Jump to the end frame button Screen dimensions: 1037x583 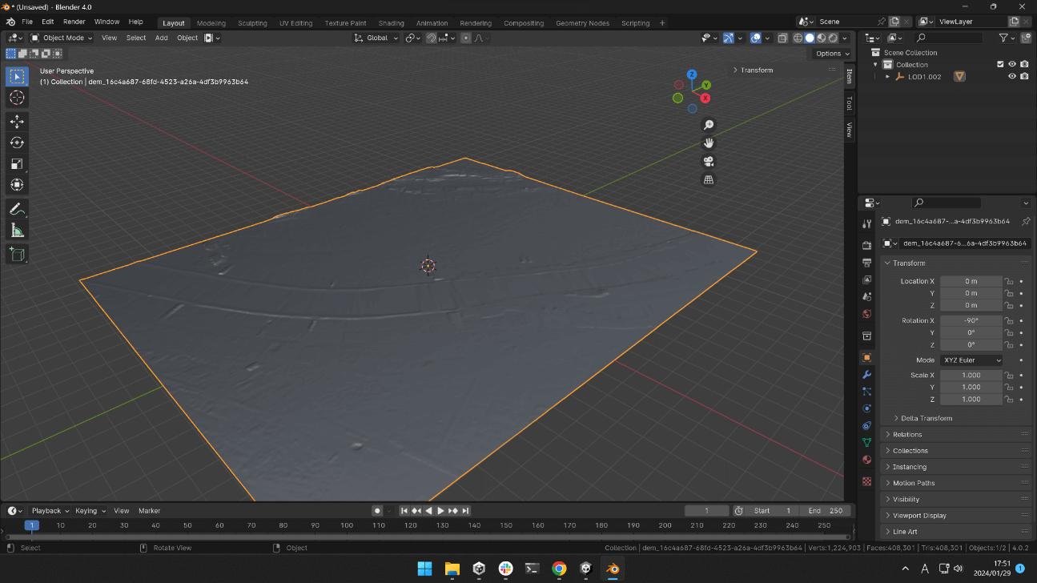[x=465, y=510]
